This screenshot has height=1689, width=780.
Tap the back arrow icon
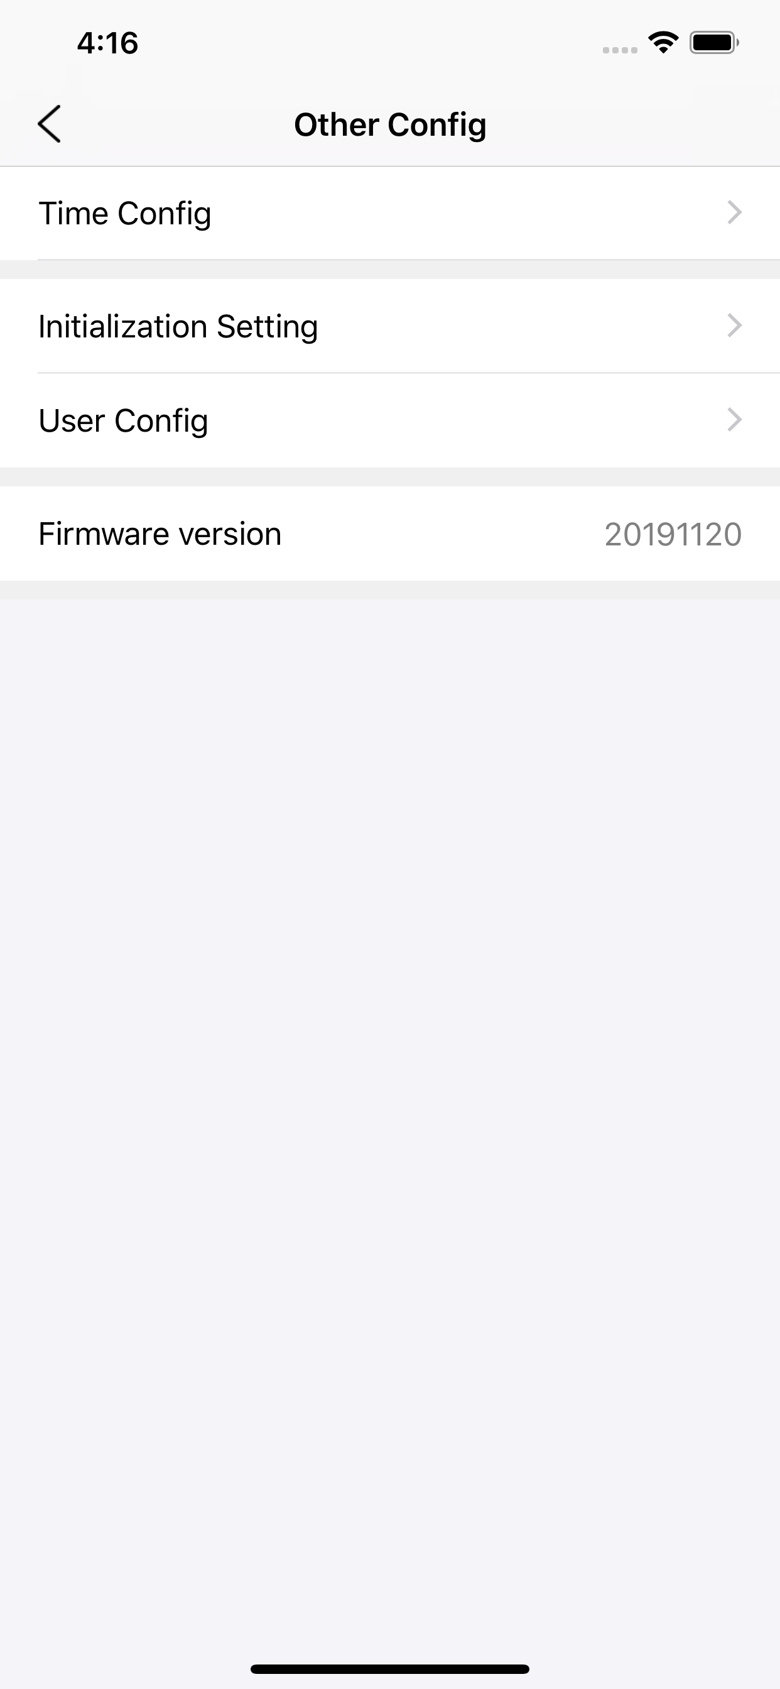point(49,124)
